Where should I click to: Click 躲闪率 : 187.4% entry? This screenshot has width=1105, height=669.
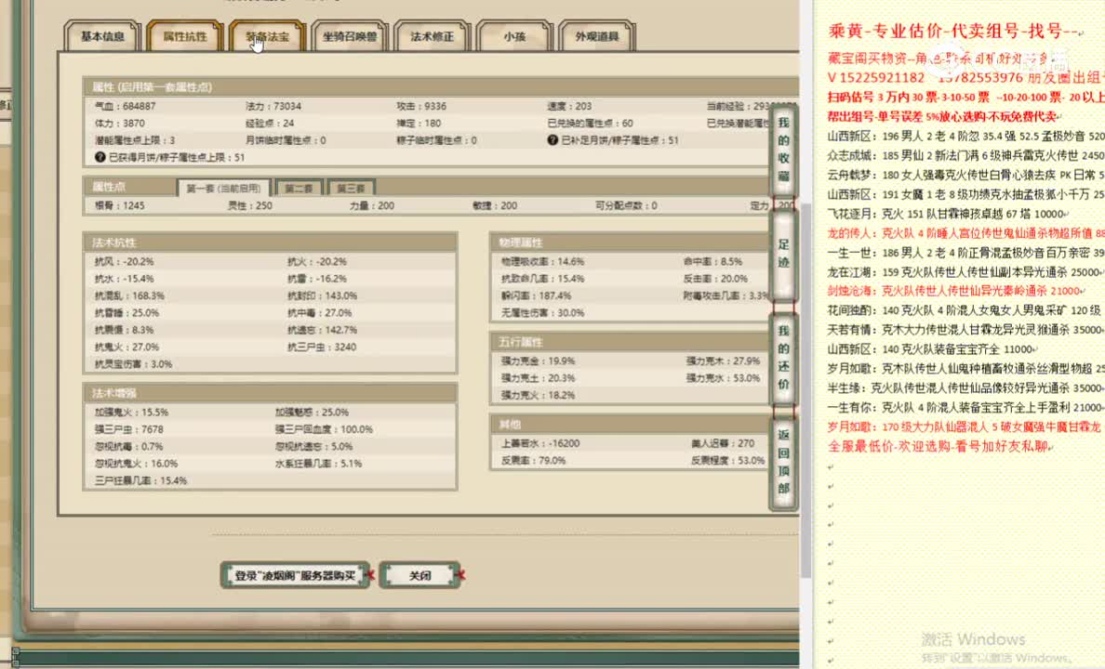coord(537,295)
